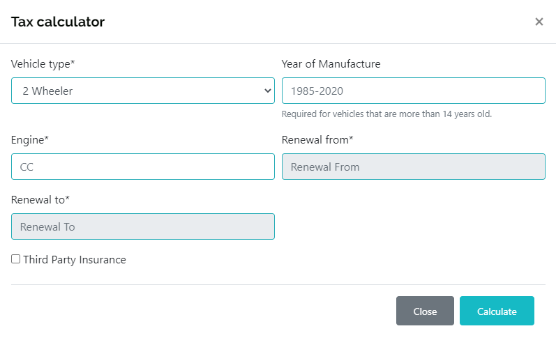The image size is (556, 347).
Task: Click the 14 years old helper text
Action: (x=386, y=114)
